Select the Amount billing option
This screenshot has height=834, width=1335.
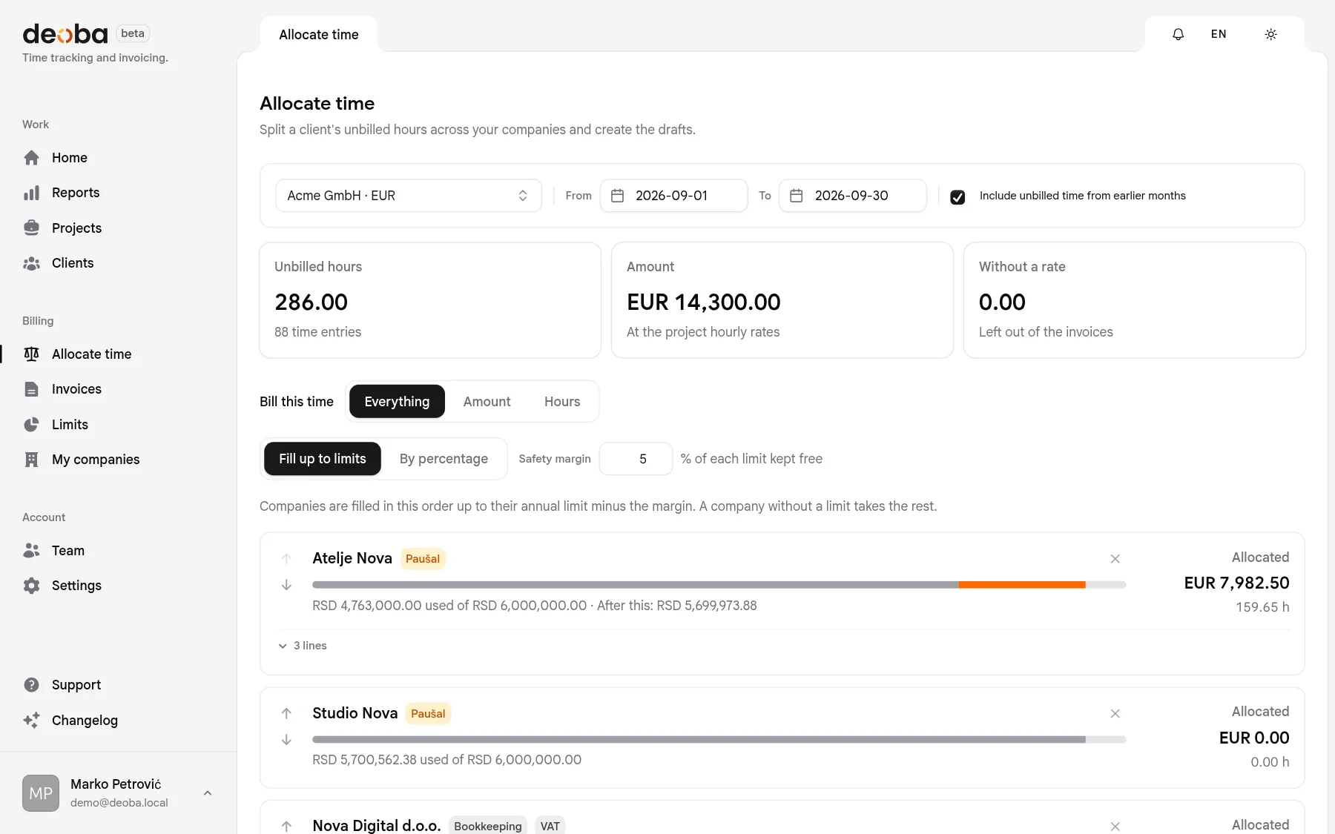pos(487,402)
